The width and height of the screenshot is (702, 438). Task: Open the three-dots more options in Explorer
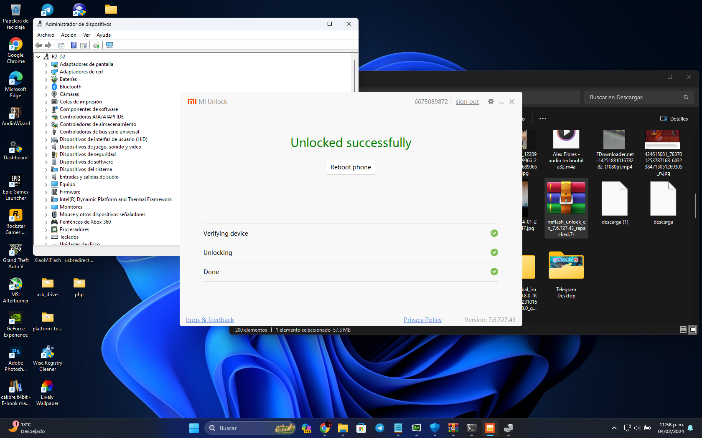[542, 119]
